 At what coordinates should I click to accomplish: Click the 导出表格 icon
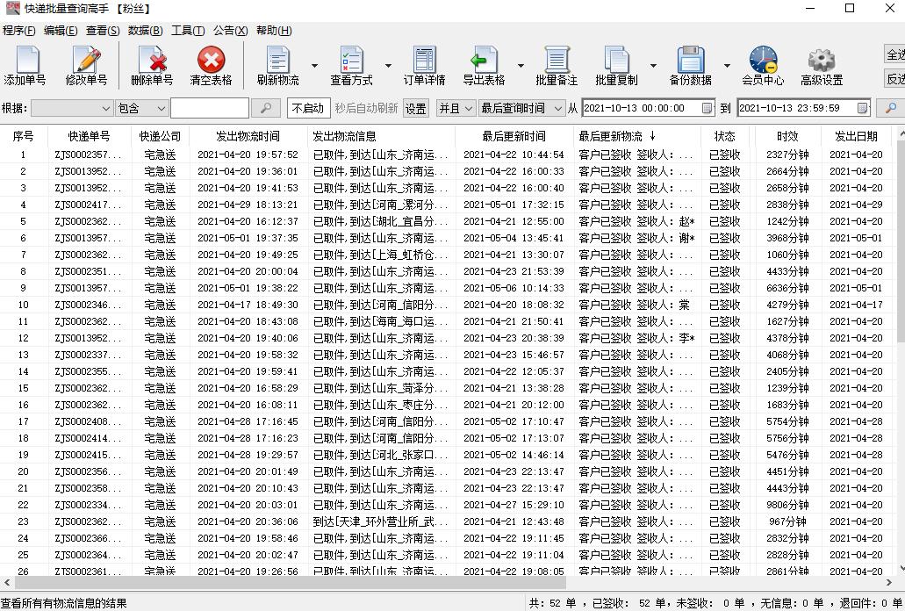point(484,60)
